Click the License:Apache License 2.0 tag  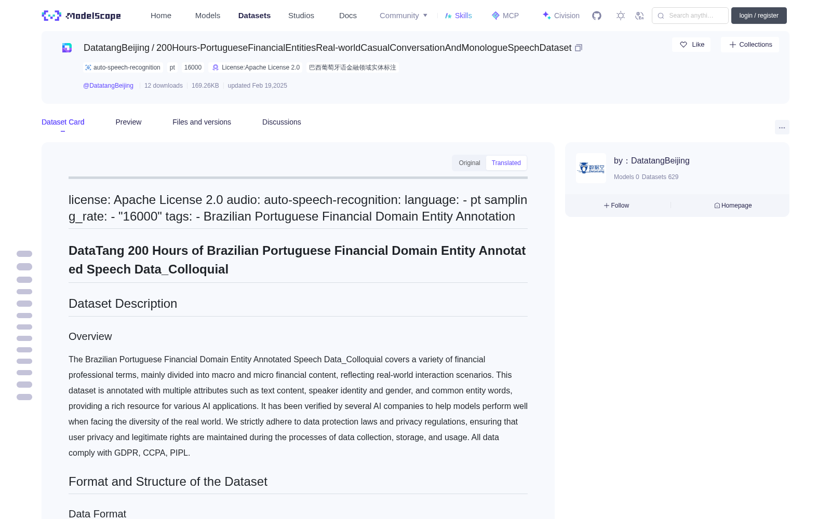[256, 67]
